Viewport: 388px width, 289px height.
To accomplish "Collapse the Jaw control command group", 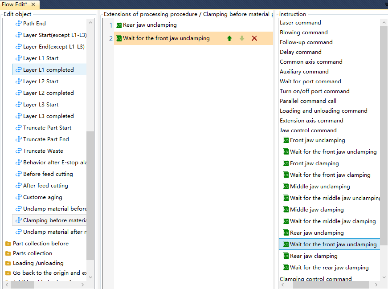I will (x=308, y=130).
